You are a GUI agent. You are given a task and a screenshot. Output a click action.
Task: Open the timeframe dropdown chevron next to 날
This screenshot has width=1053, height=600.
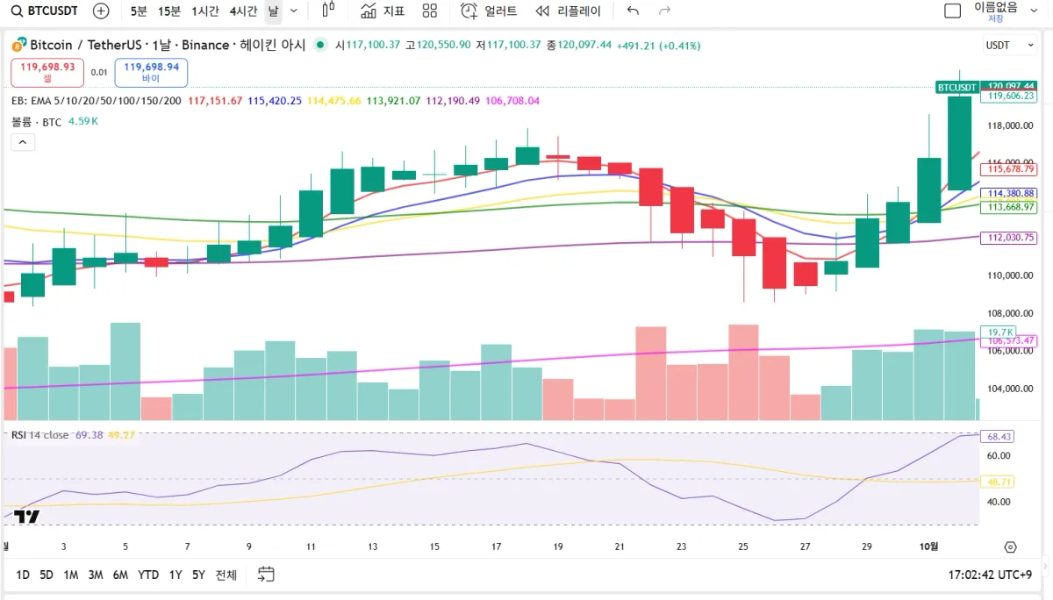pyautogui.click(x=294, y=11)
